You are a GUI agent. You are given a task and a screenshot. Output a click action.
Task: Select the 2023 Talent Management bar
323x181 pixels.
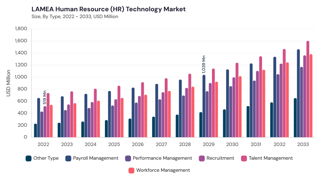pos(72,114)
